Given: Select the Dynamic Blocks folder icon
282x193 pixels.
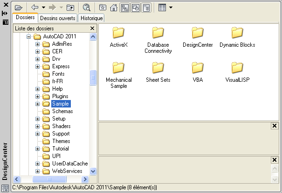Looking at the screenshot, I should coord(237,34).
